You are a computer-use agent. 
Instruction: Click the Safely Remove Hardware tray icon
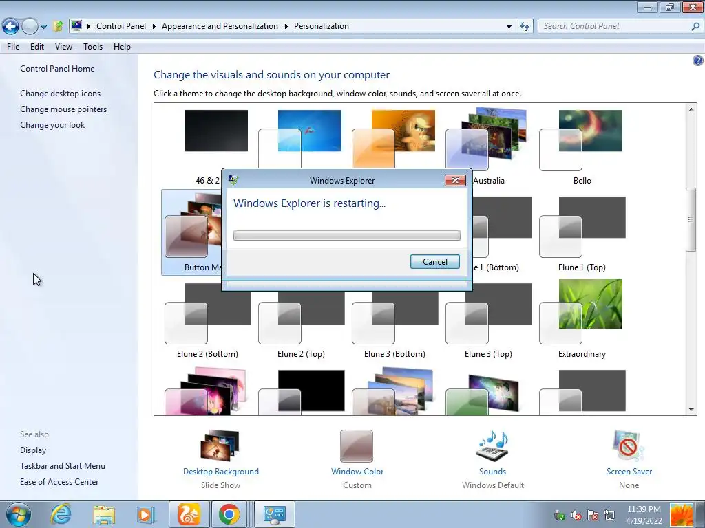[559, 516]
